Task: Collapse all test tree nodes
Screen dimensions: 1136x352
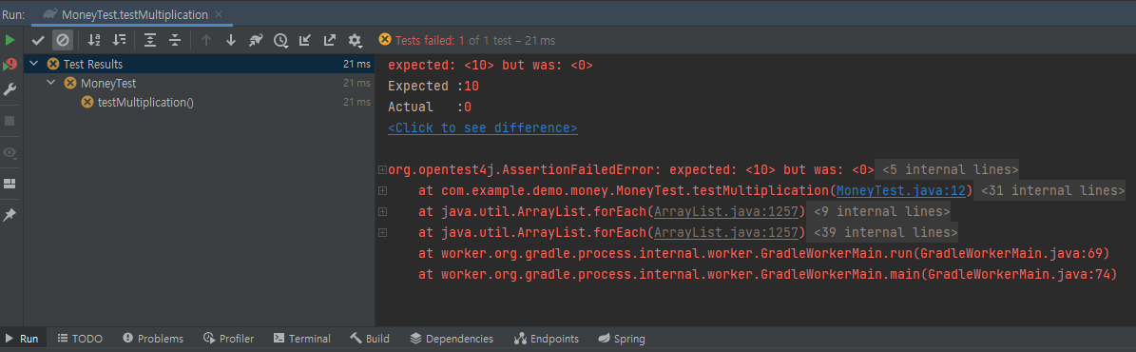Action: [175, 41]
